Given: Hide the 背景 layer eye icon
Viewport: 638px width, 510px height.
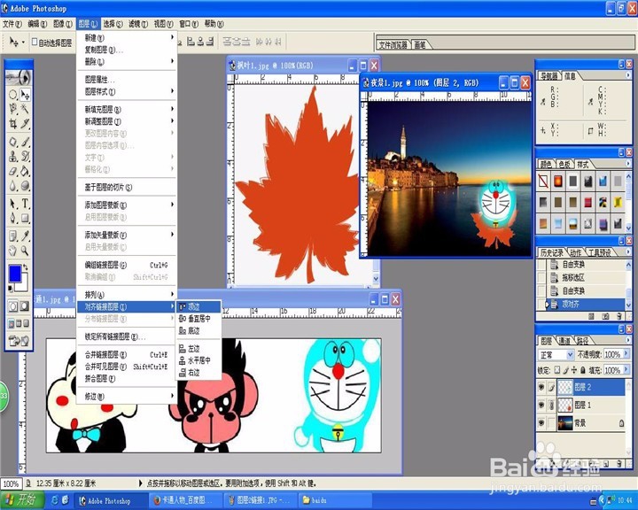Looking at the screenshot, I should tap(541, 423).
